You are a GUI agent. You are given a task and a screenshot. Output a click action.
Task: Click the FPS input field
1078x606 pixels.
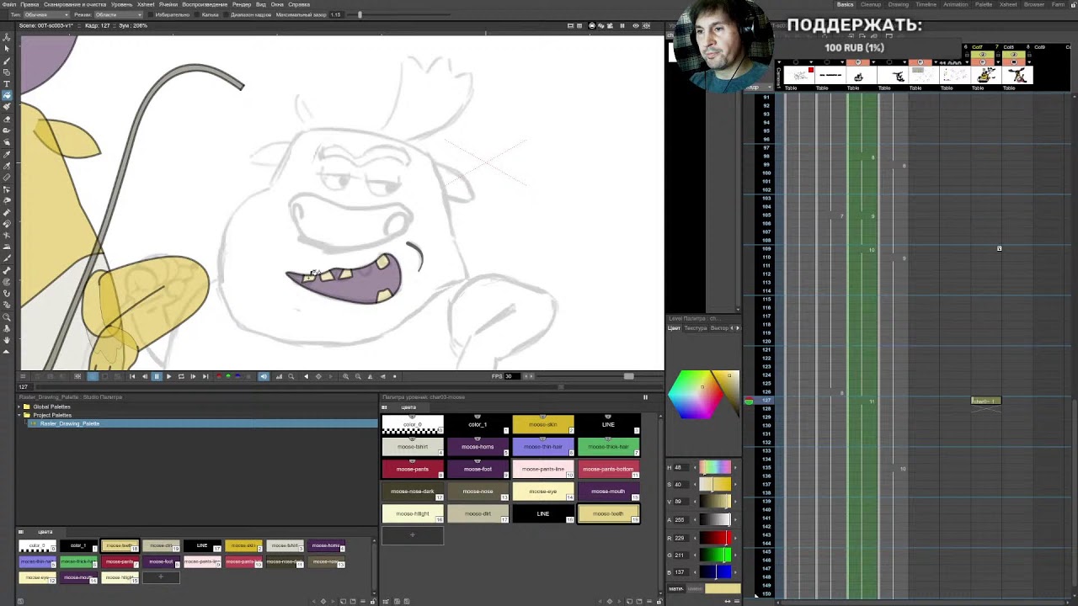tap(514, 376)
